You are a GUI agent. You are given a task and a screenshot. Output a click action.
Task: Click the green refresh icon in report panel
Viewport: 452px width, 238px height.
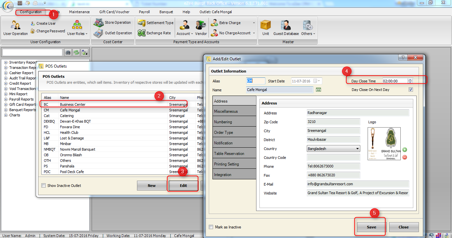pyautogui.click(x=76, y=52)
